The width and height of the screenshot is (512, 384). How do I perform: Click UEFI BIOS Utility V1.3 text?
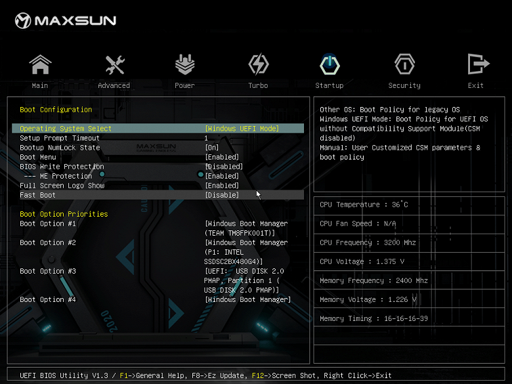pyautogui.click(x=64, y=375)
